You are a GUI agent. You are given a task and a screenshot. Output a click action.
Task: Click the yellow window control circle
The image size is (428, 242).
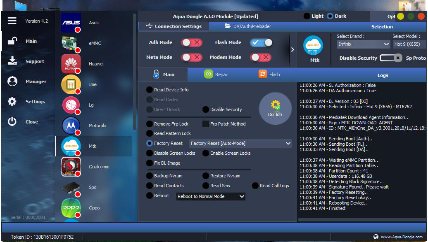coord(400,16)
